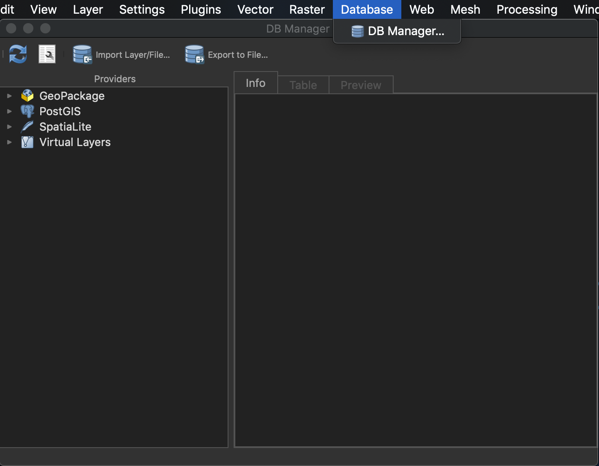The height and width of the screenshot is (466, 599).
Task: Click the database icon beside DB Manager menu entry
Action: tap(357, 31)
